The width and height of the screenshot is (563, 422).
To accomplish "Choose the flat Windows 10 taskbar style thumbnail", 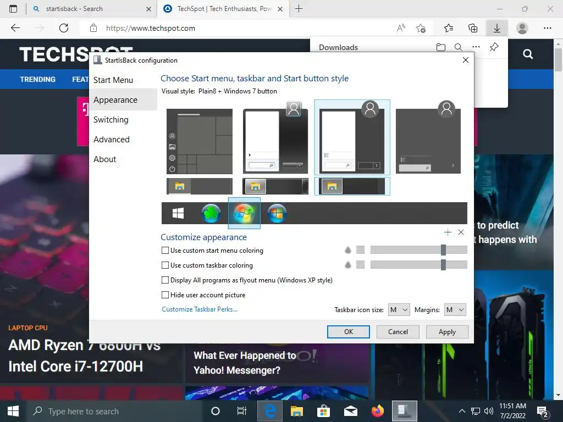I will [200, 186].
